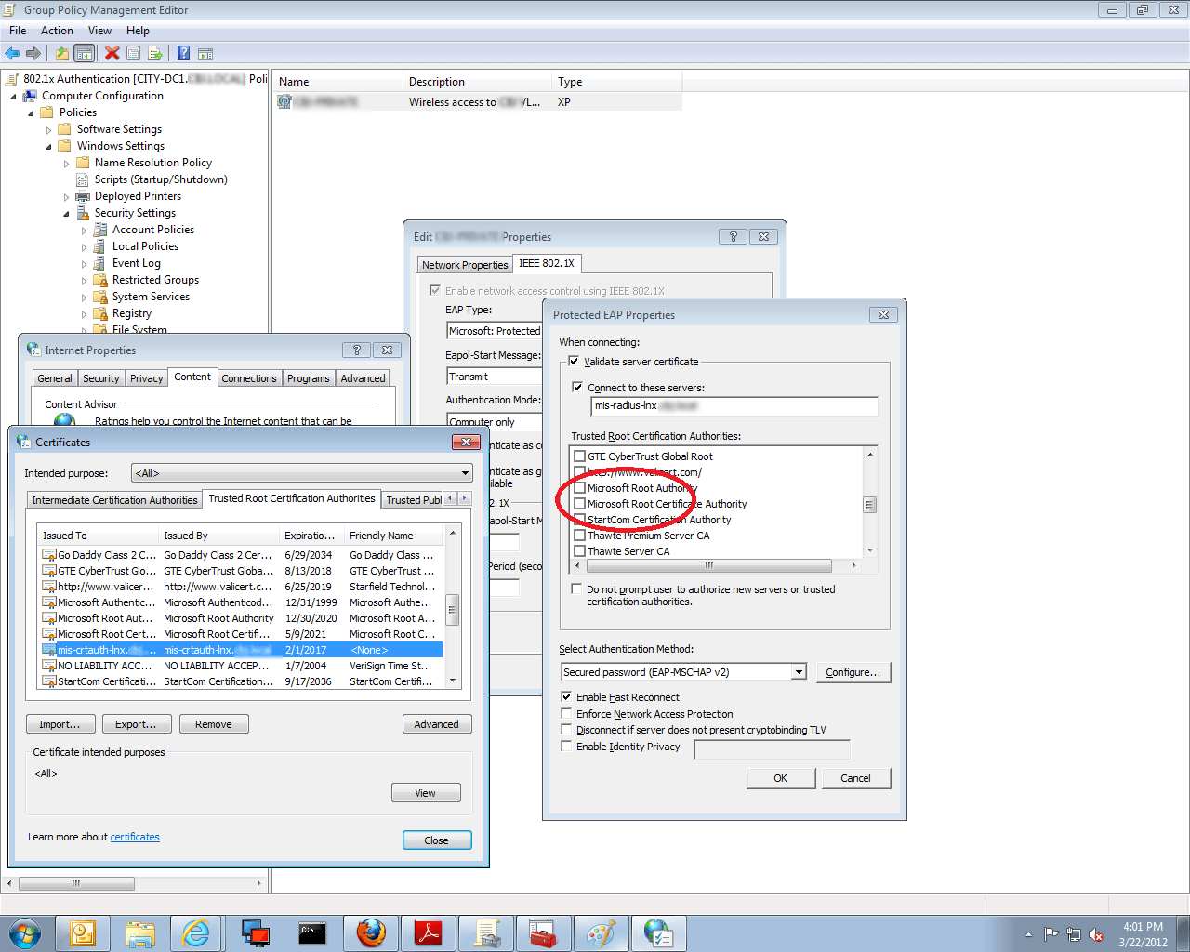Click the Up One Level folder icon
Image resolution: width=1190 pixels, height=952 pixels.
point(62,53)
